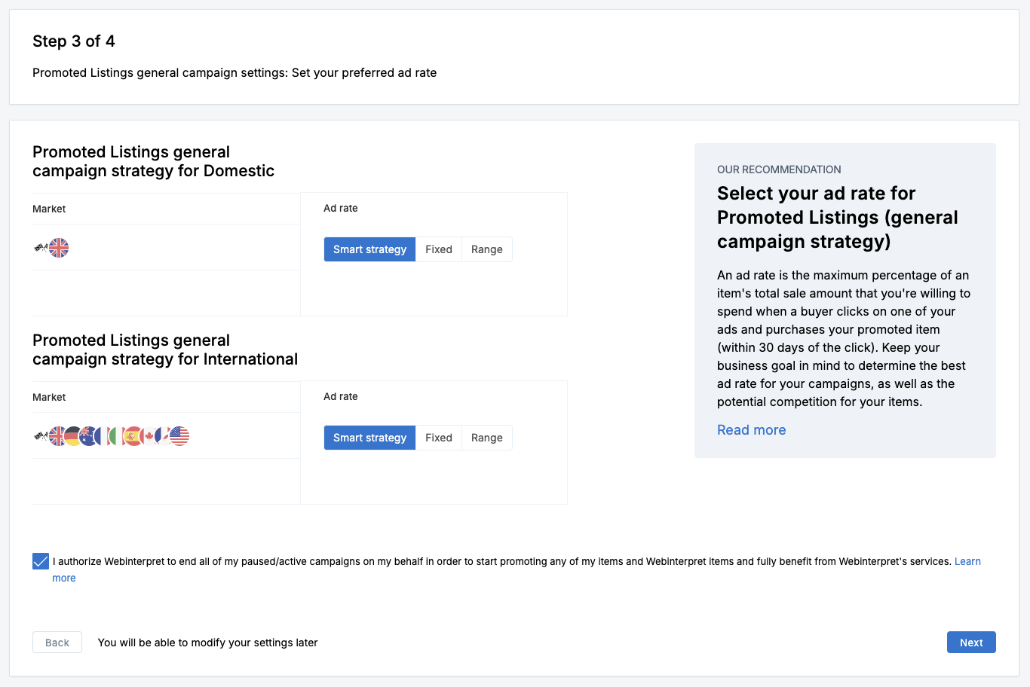Click the Australian flag in International markets

click(x=87, y=436)
